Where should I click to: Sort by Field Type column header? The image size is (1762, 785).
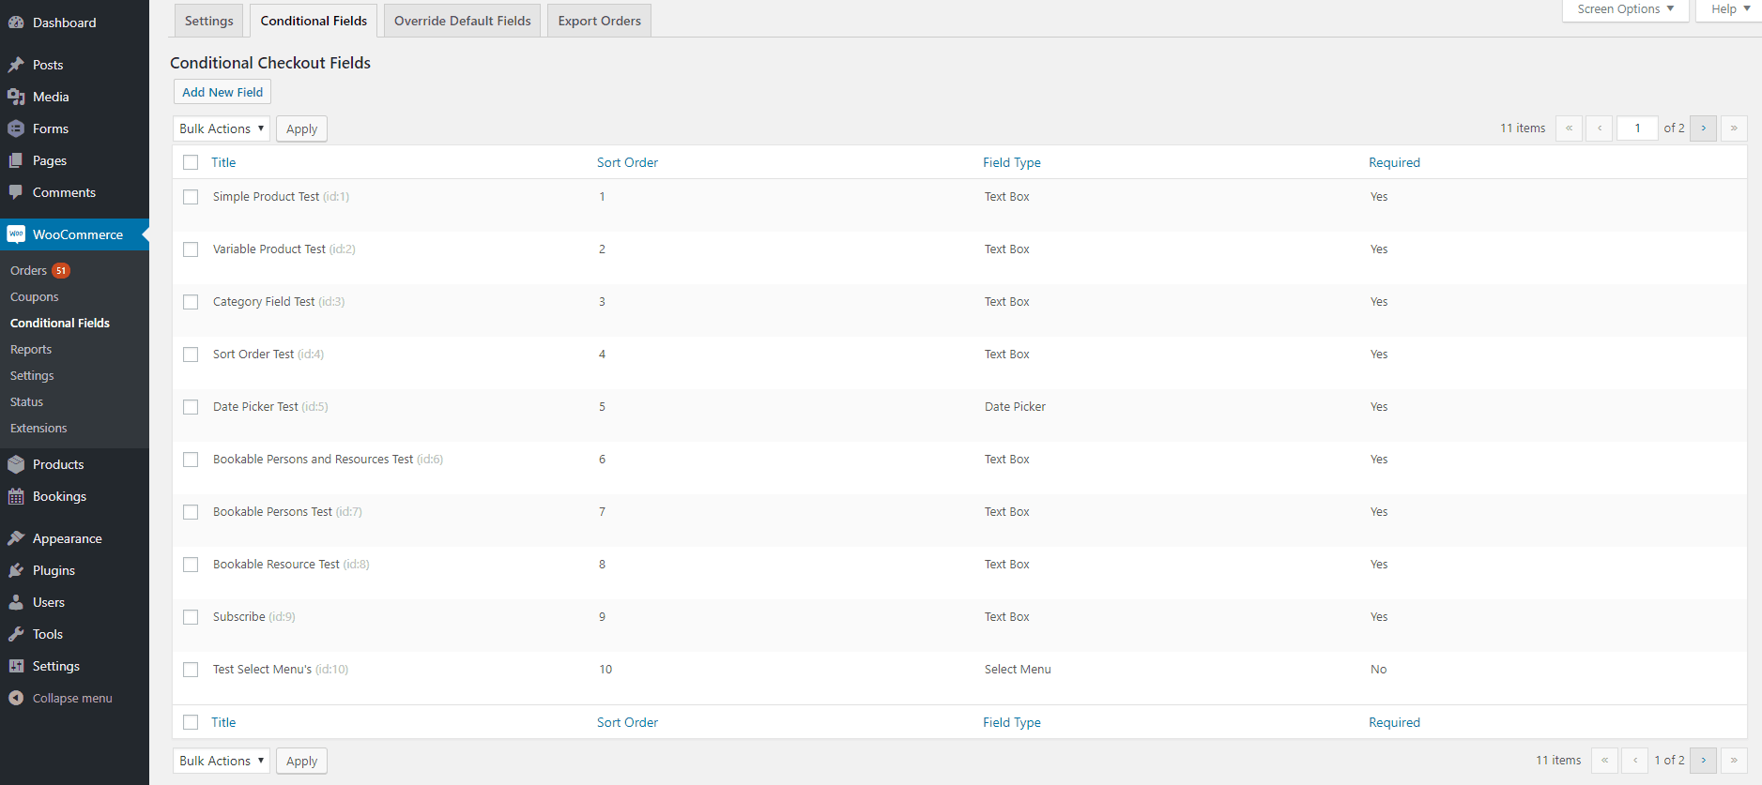pyautogui.click(x=1012, y=162)
